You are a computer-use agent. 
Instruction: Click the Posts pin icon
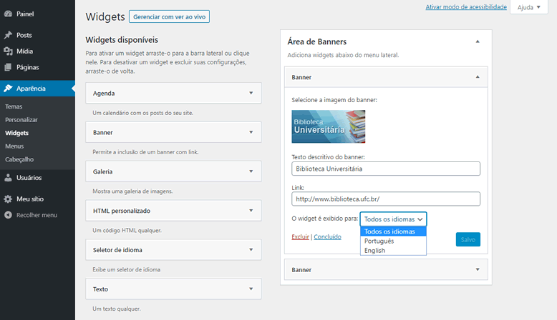click(8, 35)
